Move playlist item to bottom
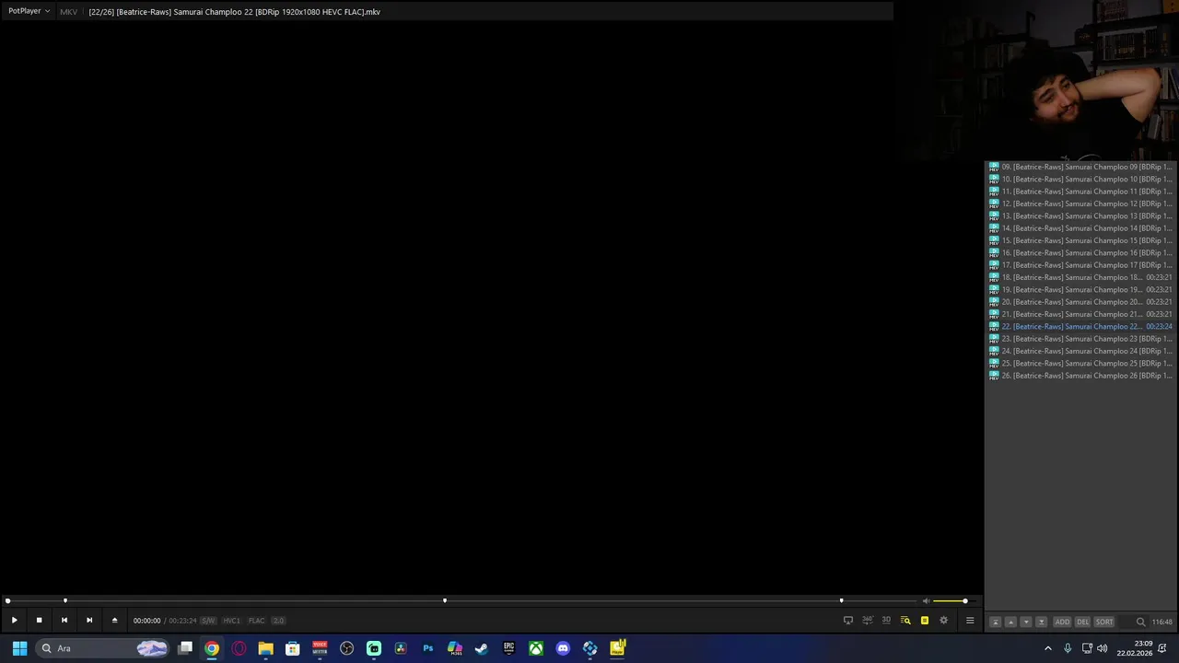 click(x=1042, y=622)
